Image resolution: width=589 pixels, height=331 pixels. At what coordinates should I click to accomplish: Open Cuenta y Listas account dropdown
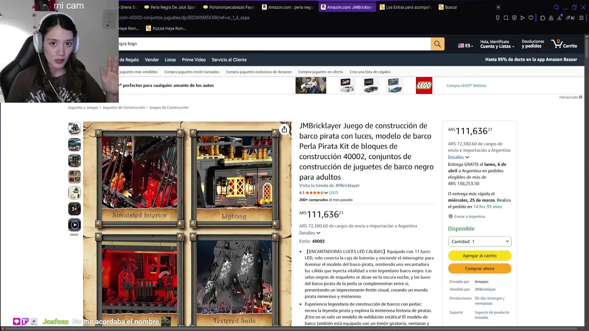(497, 44)
